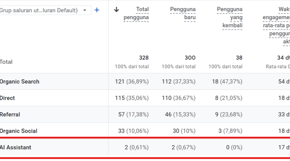Click the dropdown caret beside Grup saluran

click(85, 10)
